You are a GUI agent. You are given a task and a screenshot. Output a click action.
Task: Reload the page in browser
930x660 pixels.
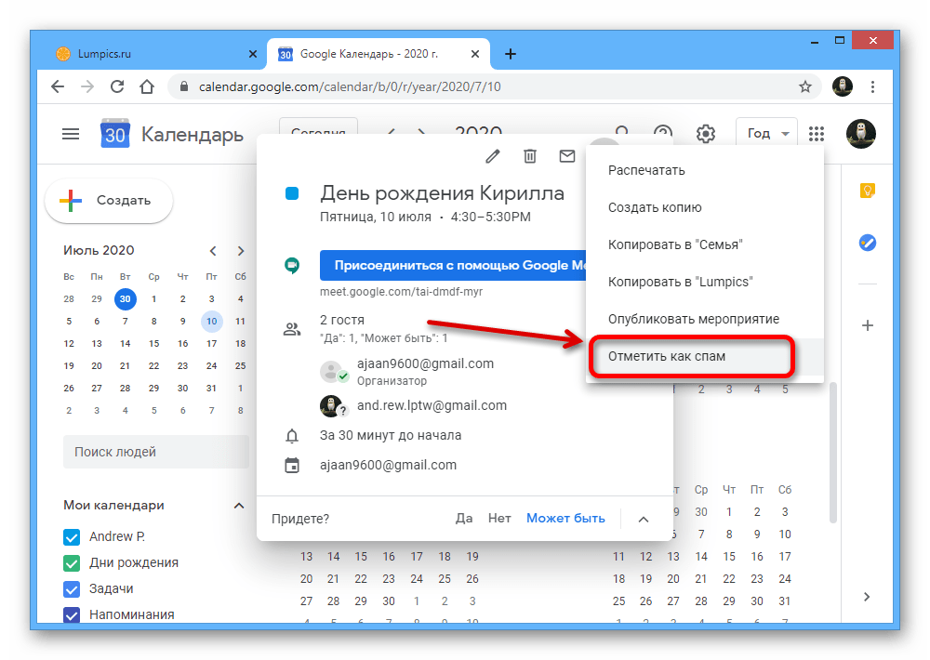tap(117, 86)
